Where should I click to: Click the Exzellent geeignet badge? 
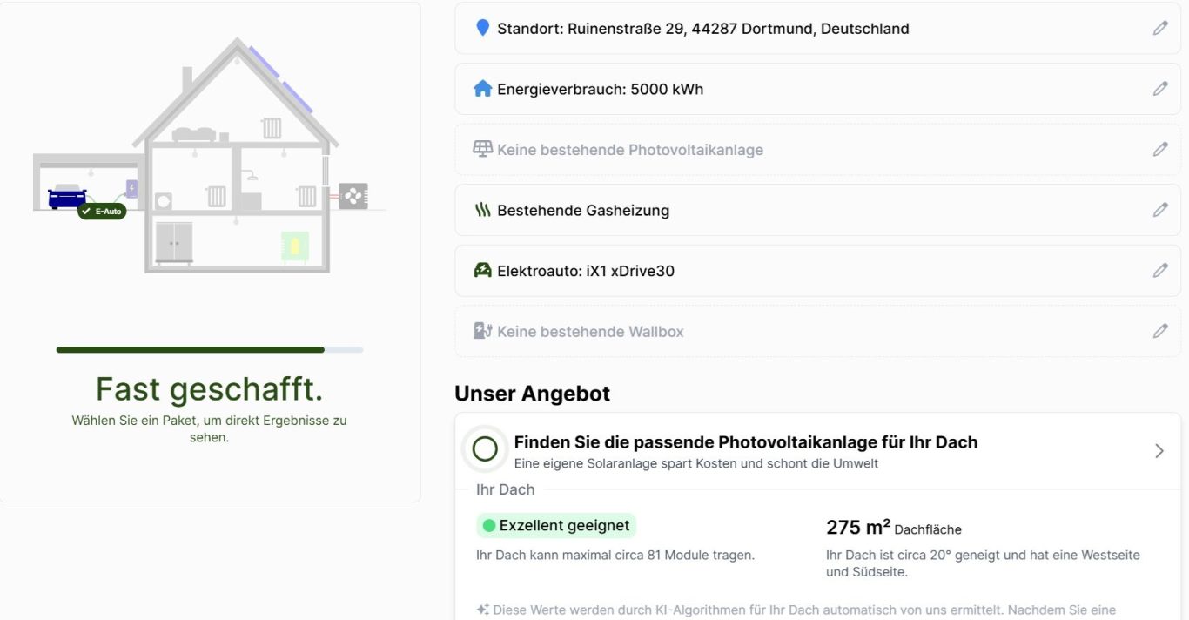pyautogui.click(x=556, y=526)
